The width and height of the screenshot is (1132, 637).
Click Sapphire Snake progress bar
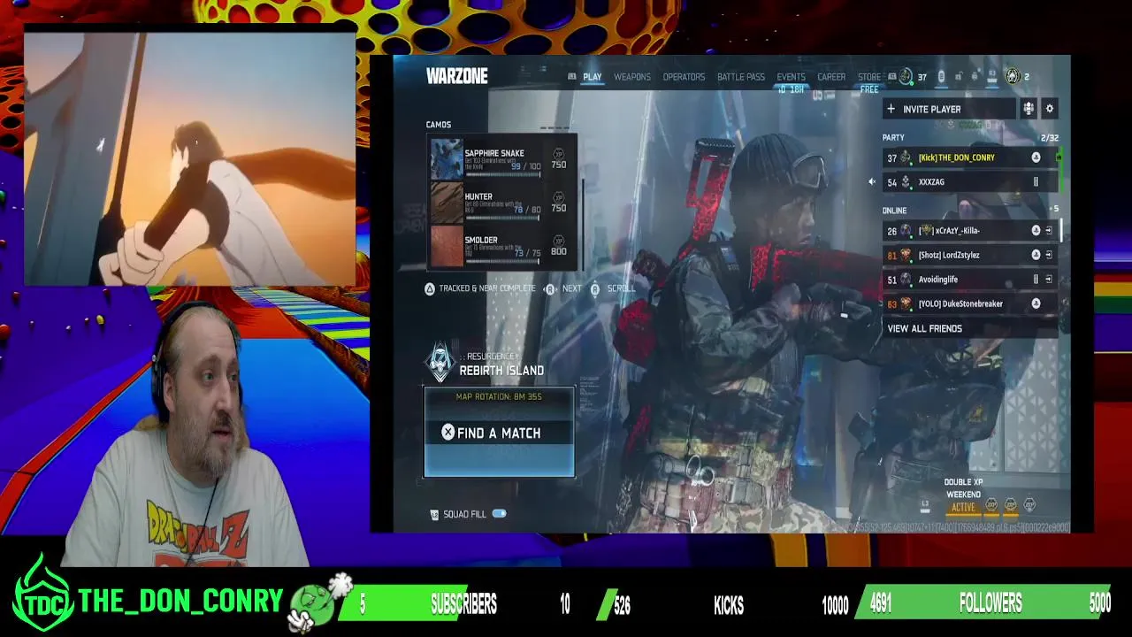(502, 175)
